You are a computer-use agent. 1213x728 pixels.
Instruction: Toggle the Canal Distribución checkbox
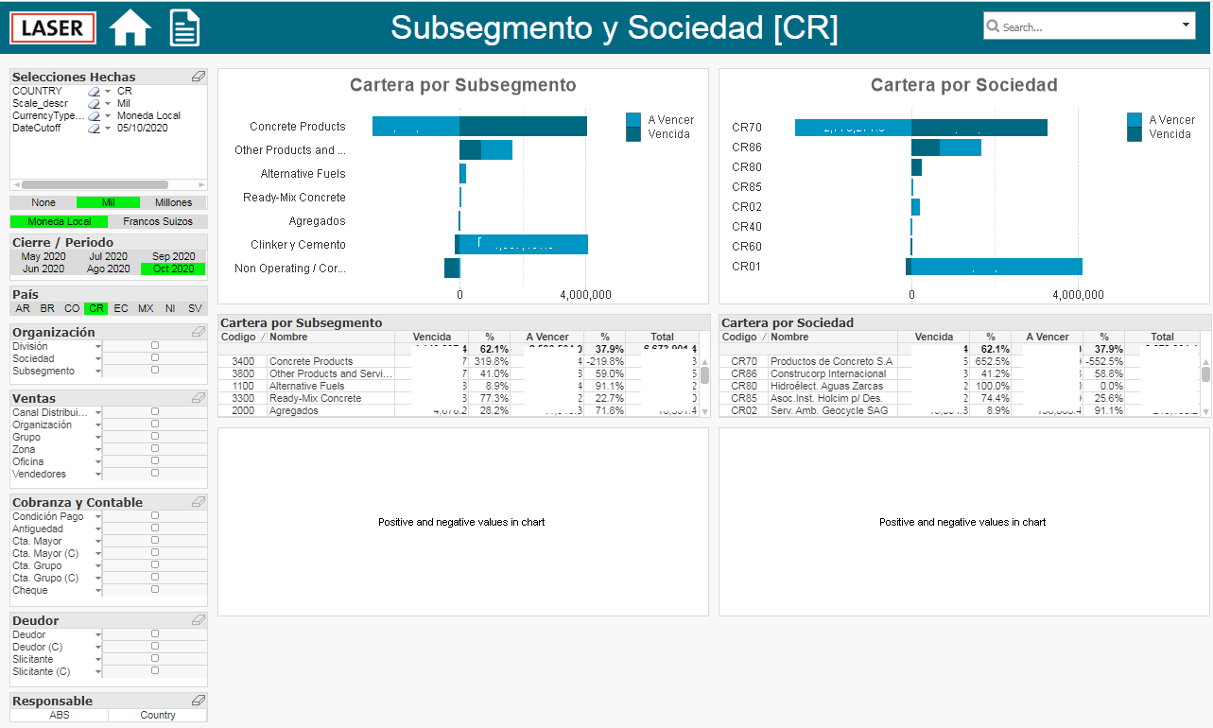coord(155,412)
